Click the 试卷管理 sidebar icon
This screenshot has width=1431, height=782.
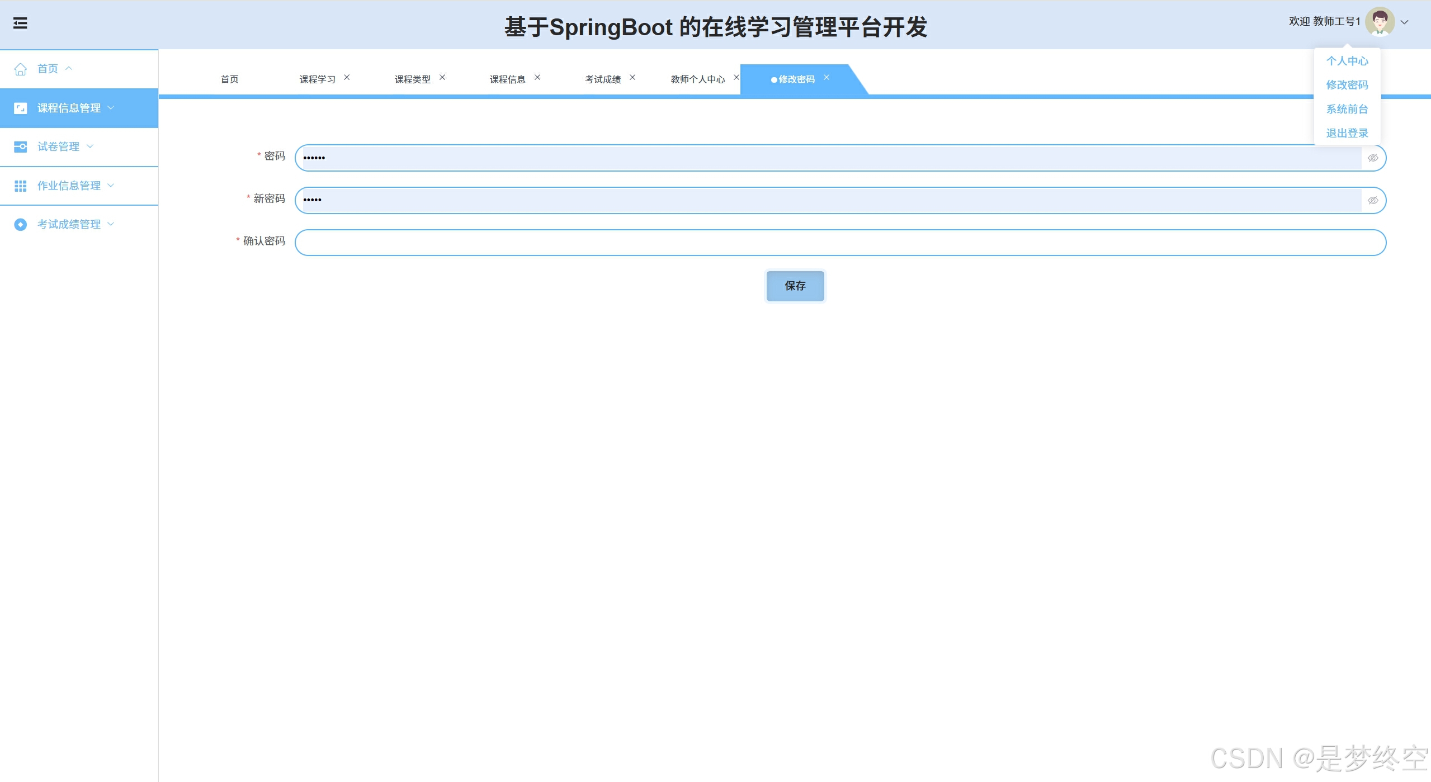pos(21,146)
